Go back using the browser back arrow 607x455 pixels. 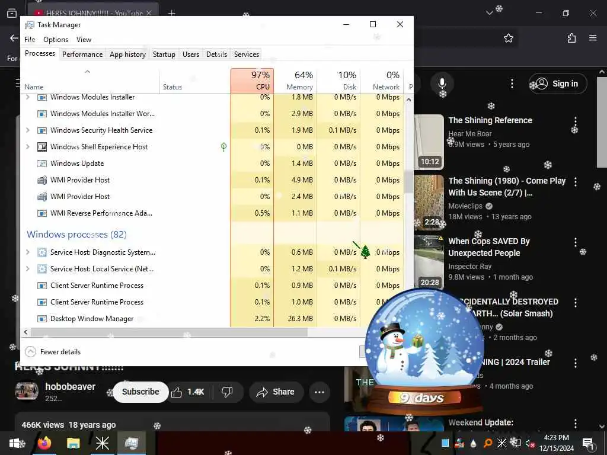tap(14, 38)
